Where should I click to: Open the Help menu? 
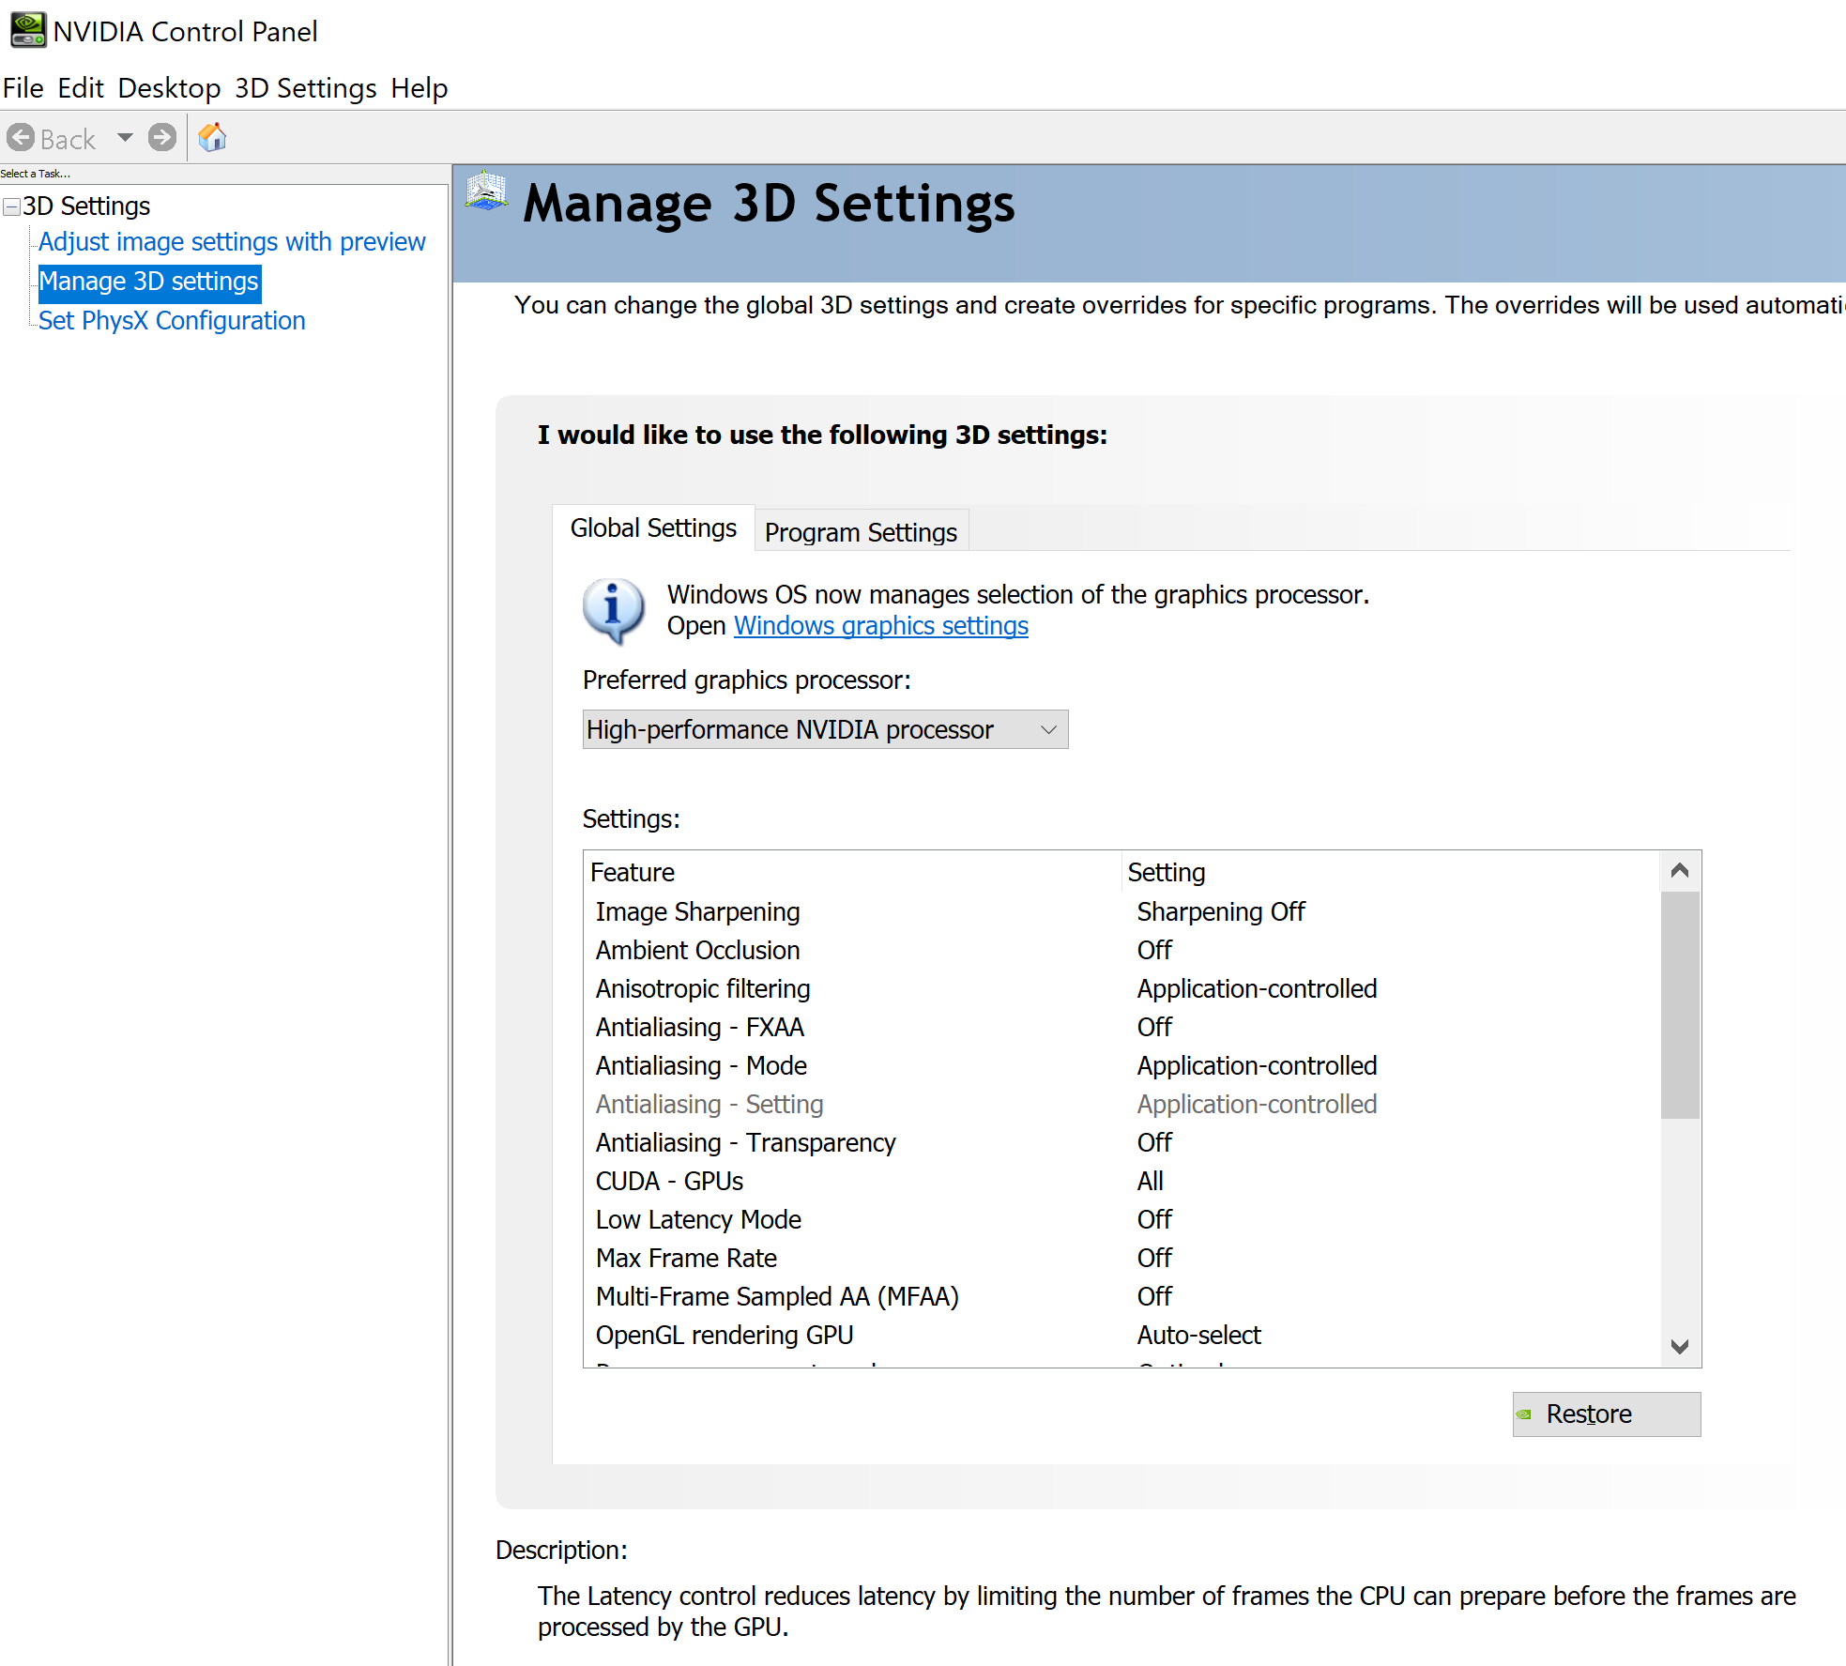420,88
